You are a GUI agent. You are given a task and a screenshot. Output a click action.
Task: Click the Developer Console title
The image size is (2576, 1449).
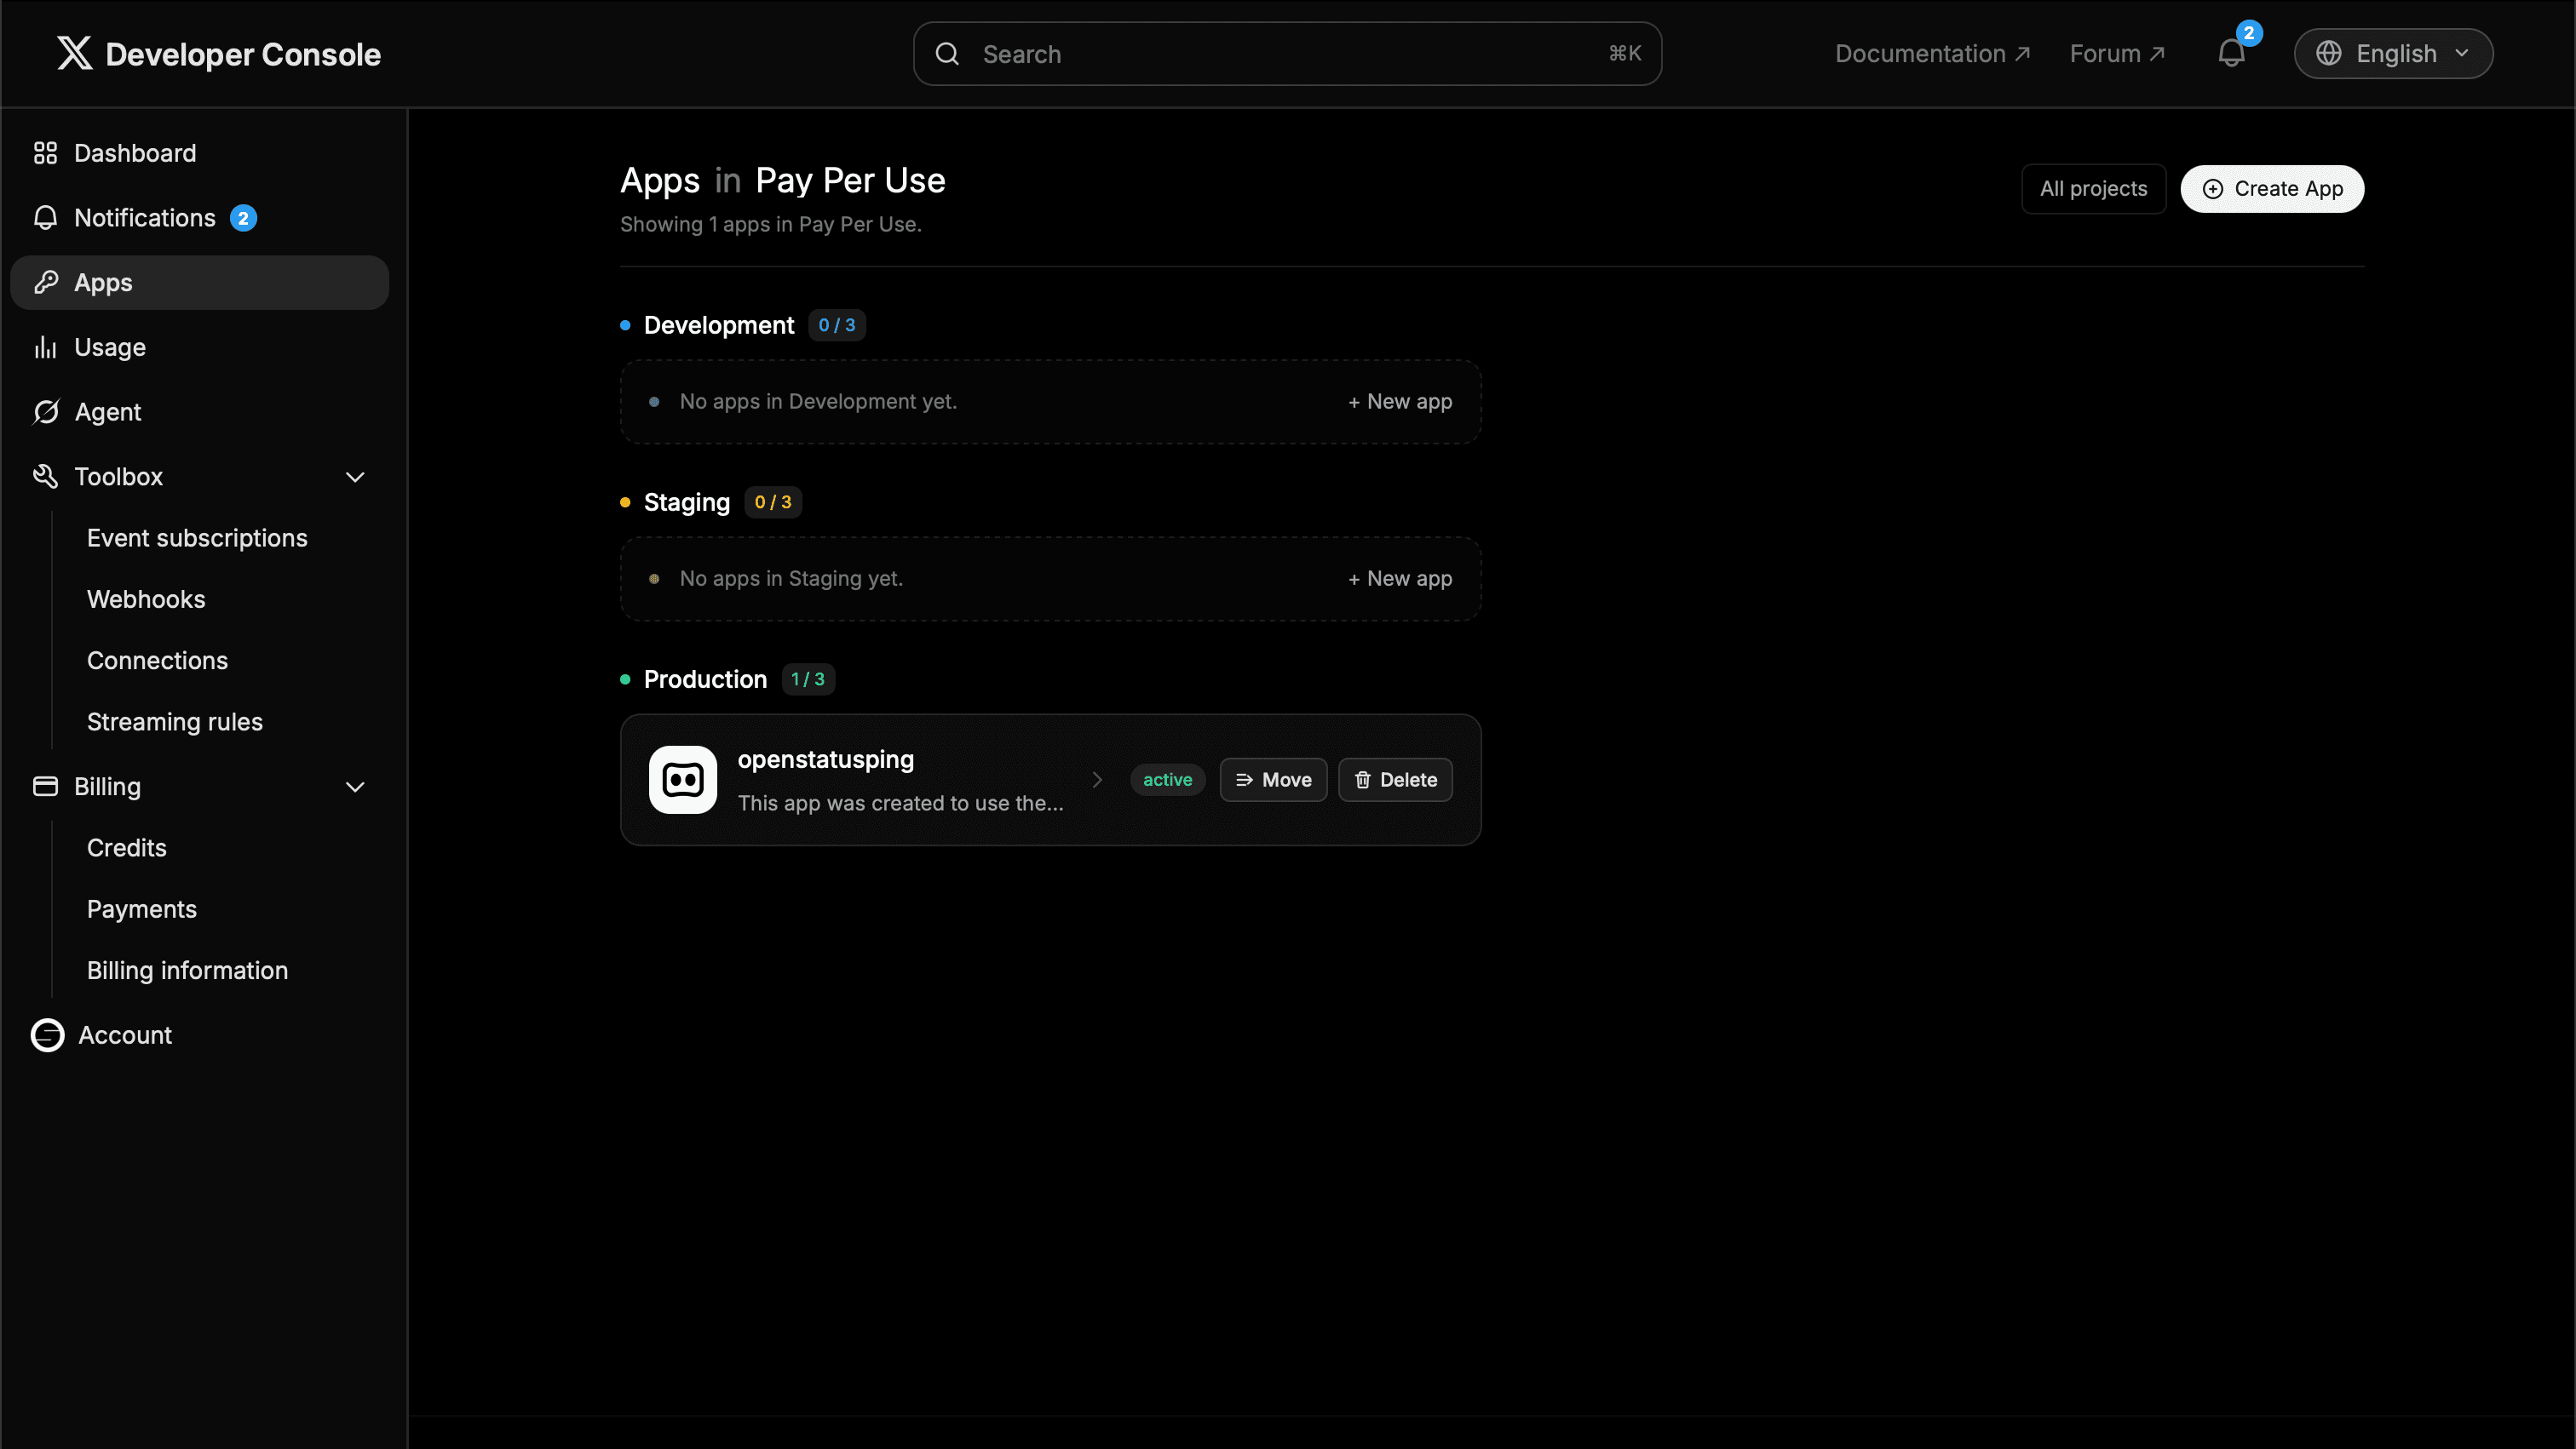click(243, 54)
